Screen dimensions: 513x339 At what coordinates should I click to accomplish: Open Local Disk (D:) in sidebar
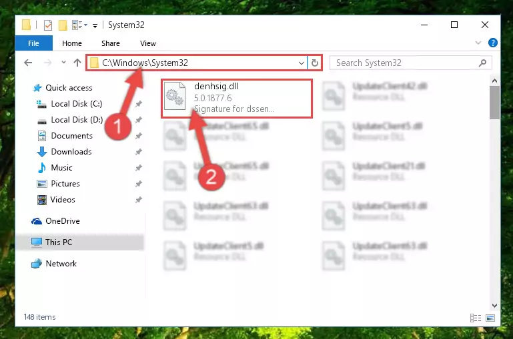pyautogui.click(x=77, y=119)
